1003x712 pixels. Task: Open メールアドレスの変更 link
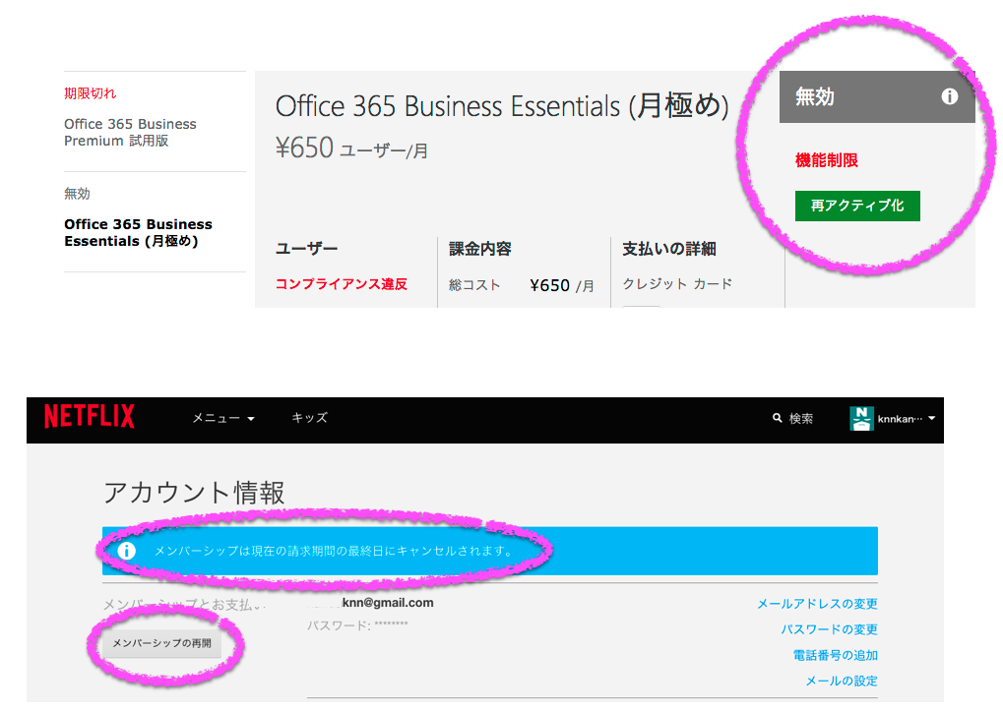click(817, 604)
